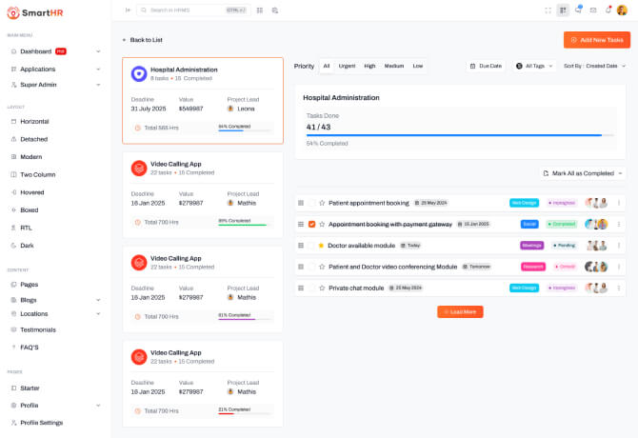Open three-dot menu for Private chat module

(x=619, y=288)
